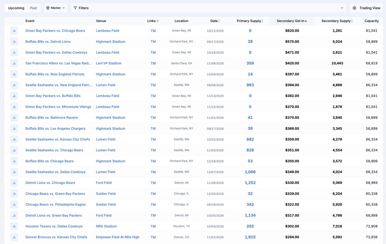Open San Francisco 49ers vs. Las Vegas Raiders event
The image size is (386, 244).
click(x=58, y=63)
